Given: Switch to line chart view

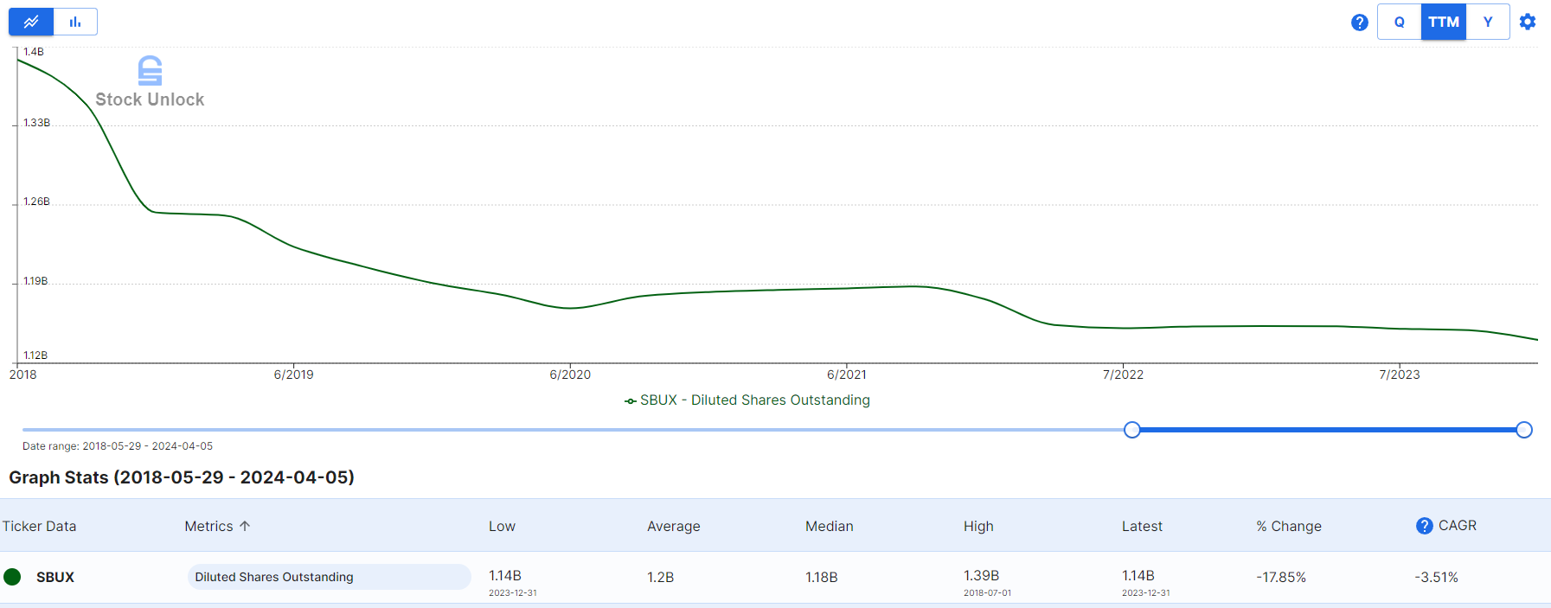Looking at the screenshot, I should coord(31,22).
